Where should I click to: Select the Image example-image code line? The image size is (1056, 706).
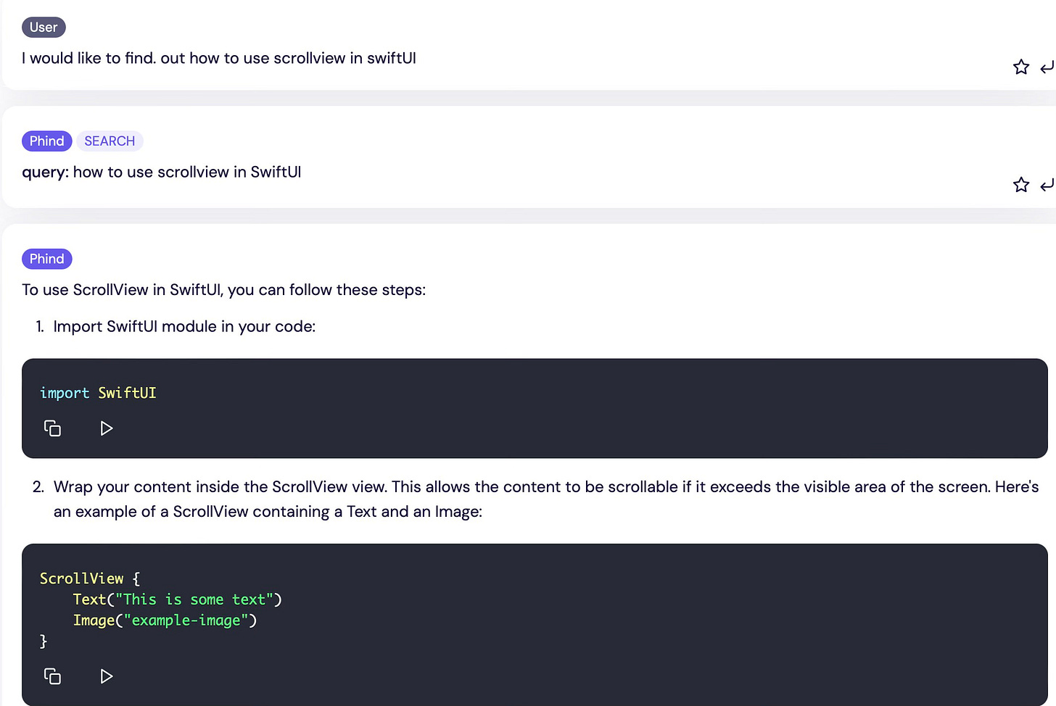tap(165, 620)
